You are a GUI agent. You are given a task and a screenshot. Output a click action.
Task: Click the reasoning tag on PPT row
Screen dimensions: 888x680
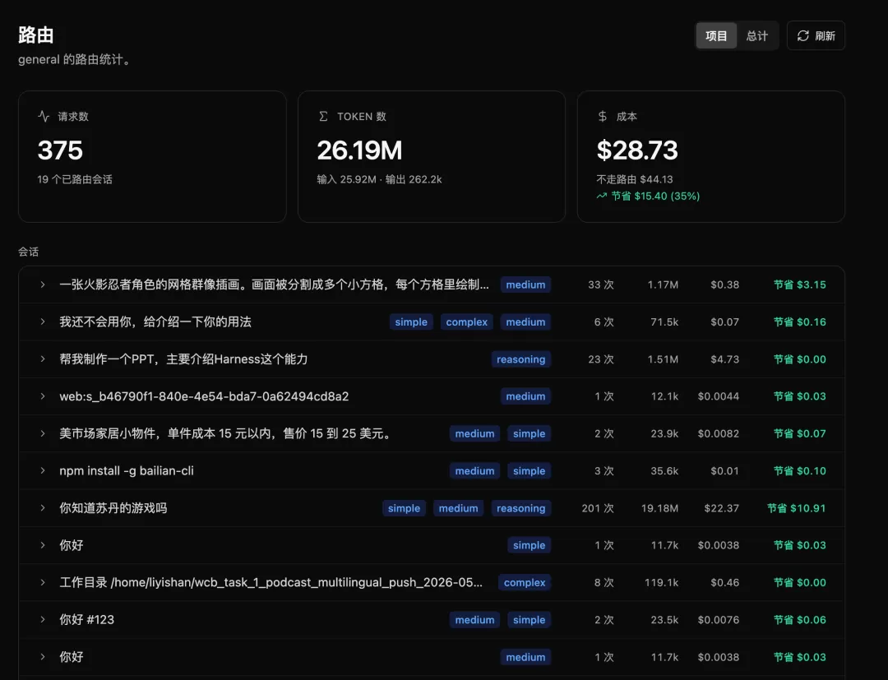click(521, 359)
